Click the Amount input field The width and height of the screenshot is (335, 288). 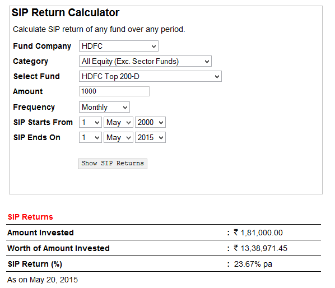pos(114,91)
